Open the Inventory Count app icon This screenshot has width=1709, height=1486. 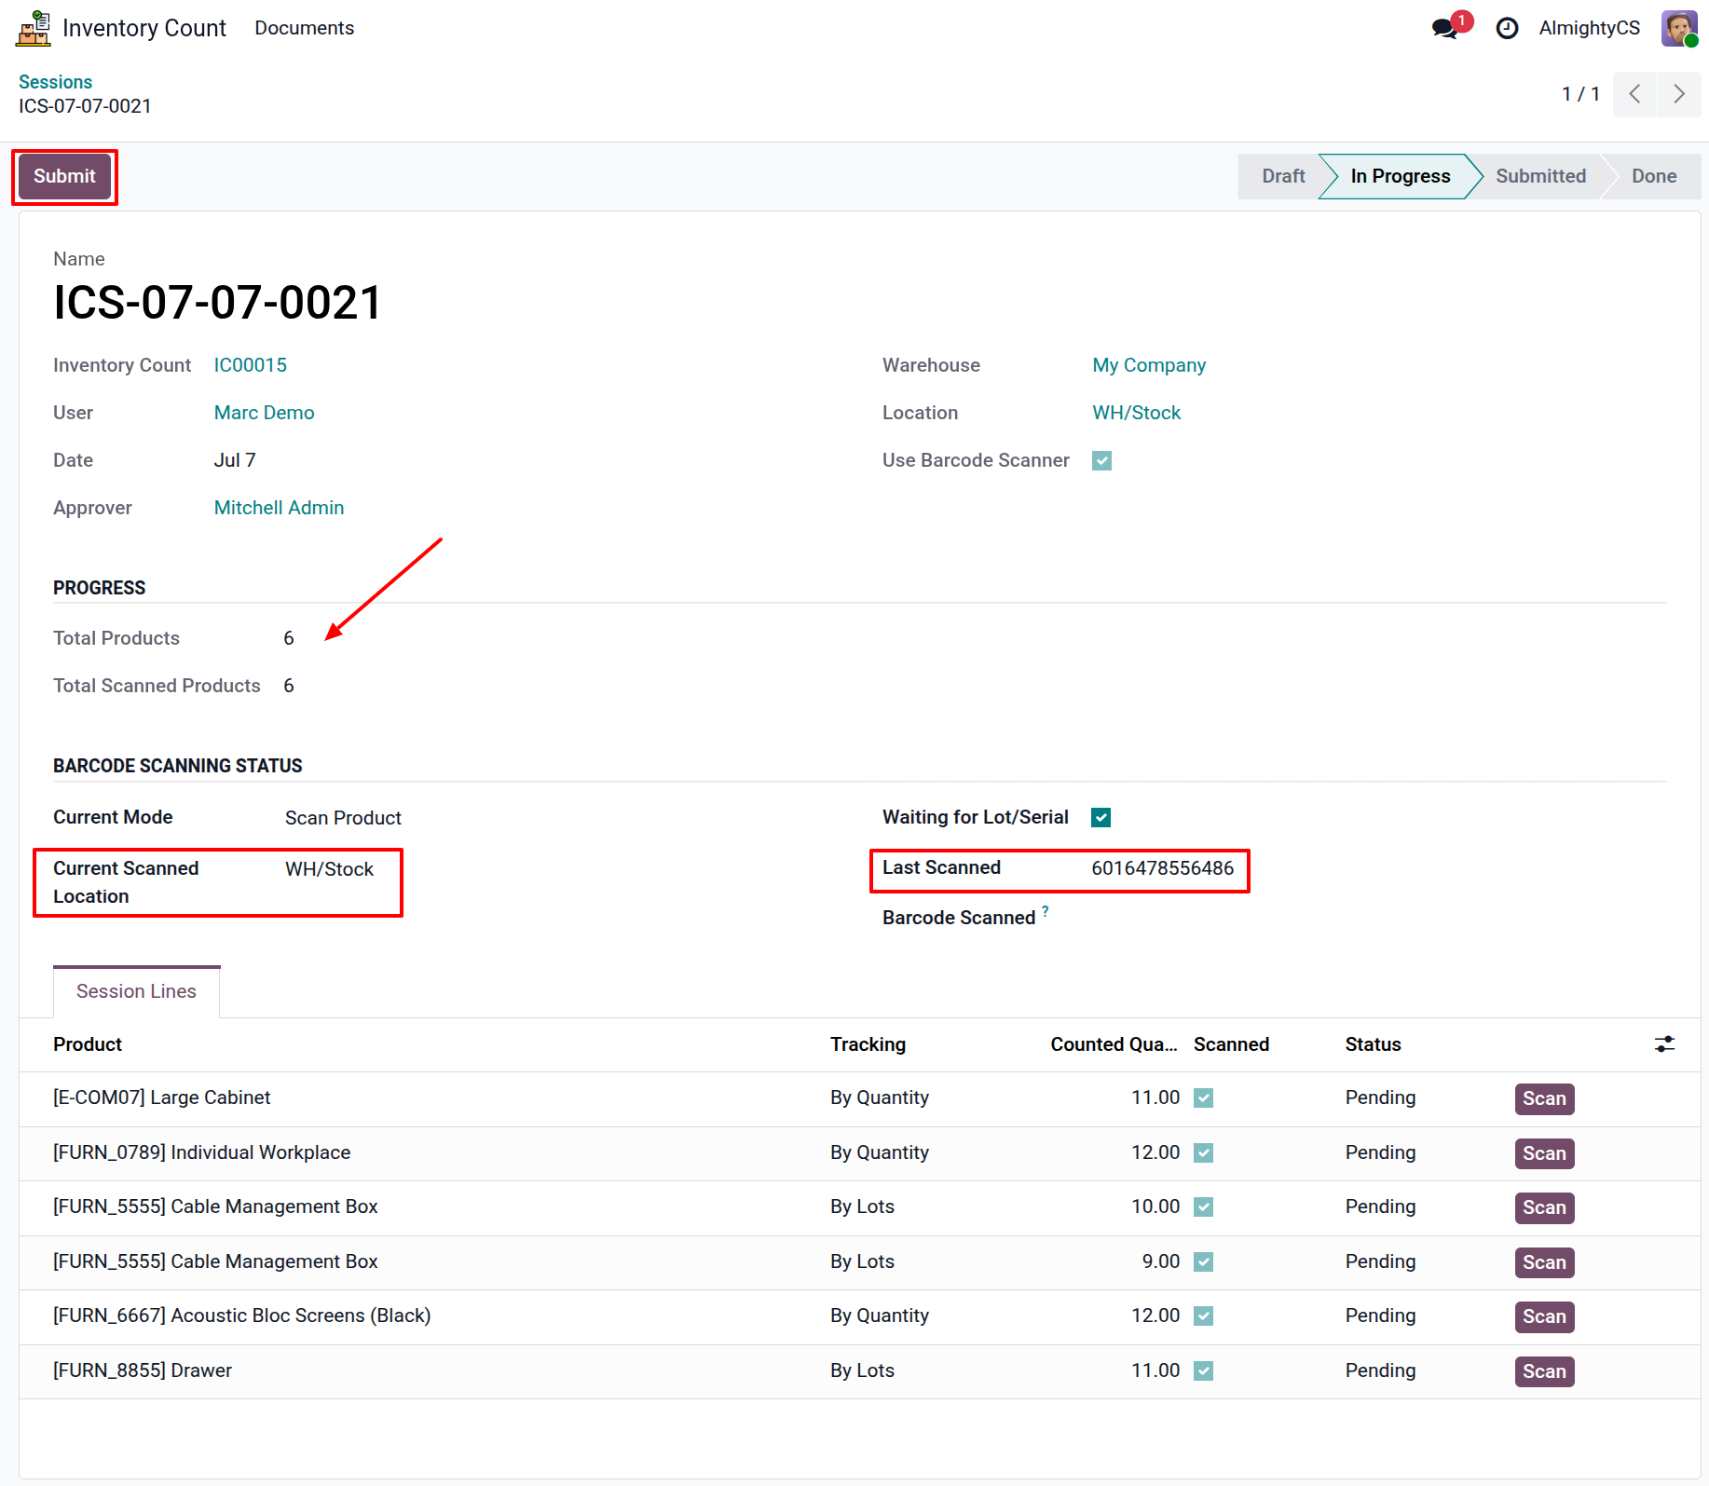click(x=34, y=28)
